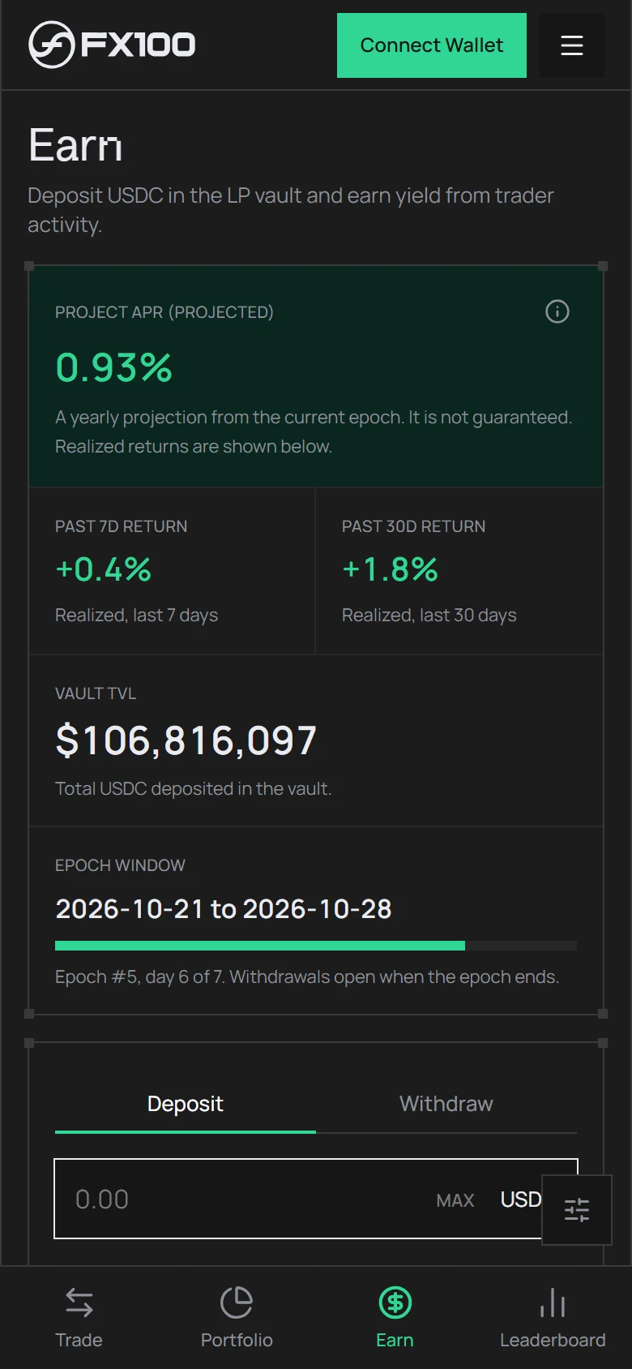Click MAX in the amount field
Viewport: 632px width, 1369px height.
455,1200
